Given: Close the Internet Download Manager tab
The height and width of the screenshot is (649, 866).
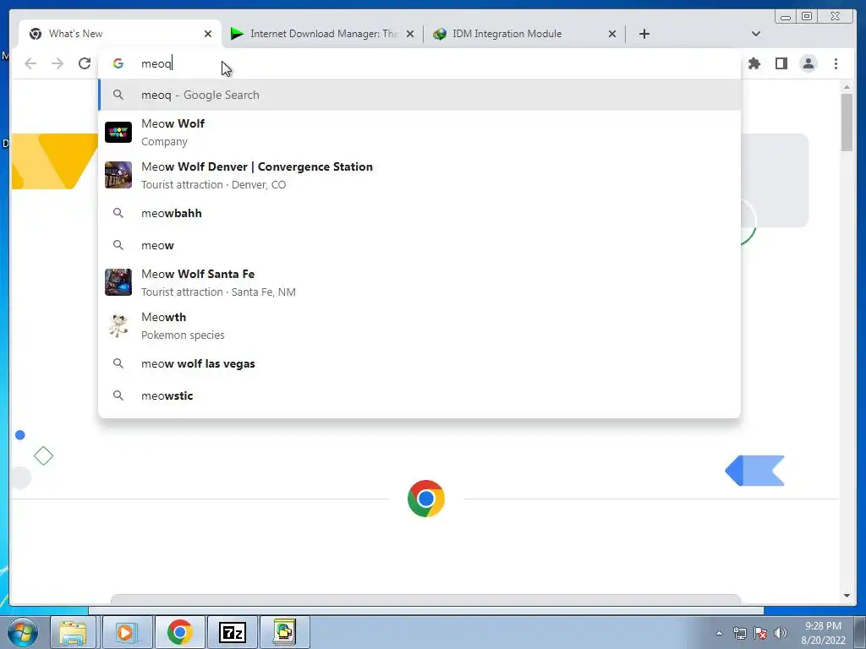Looking at the screenshot, I should (410, 34).
